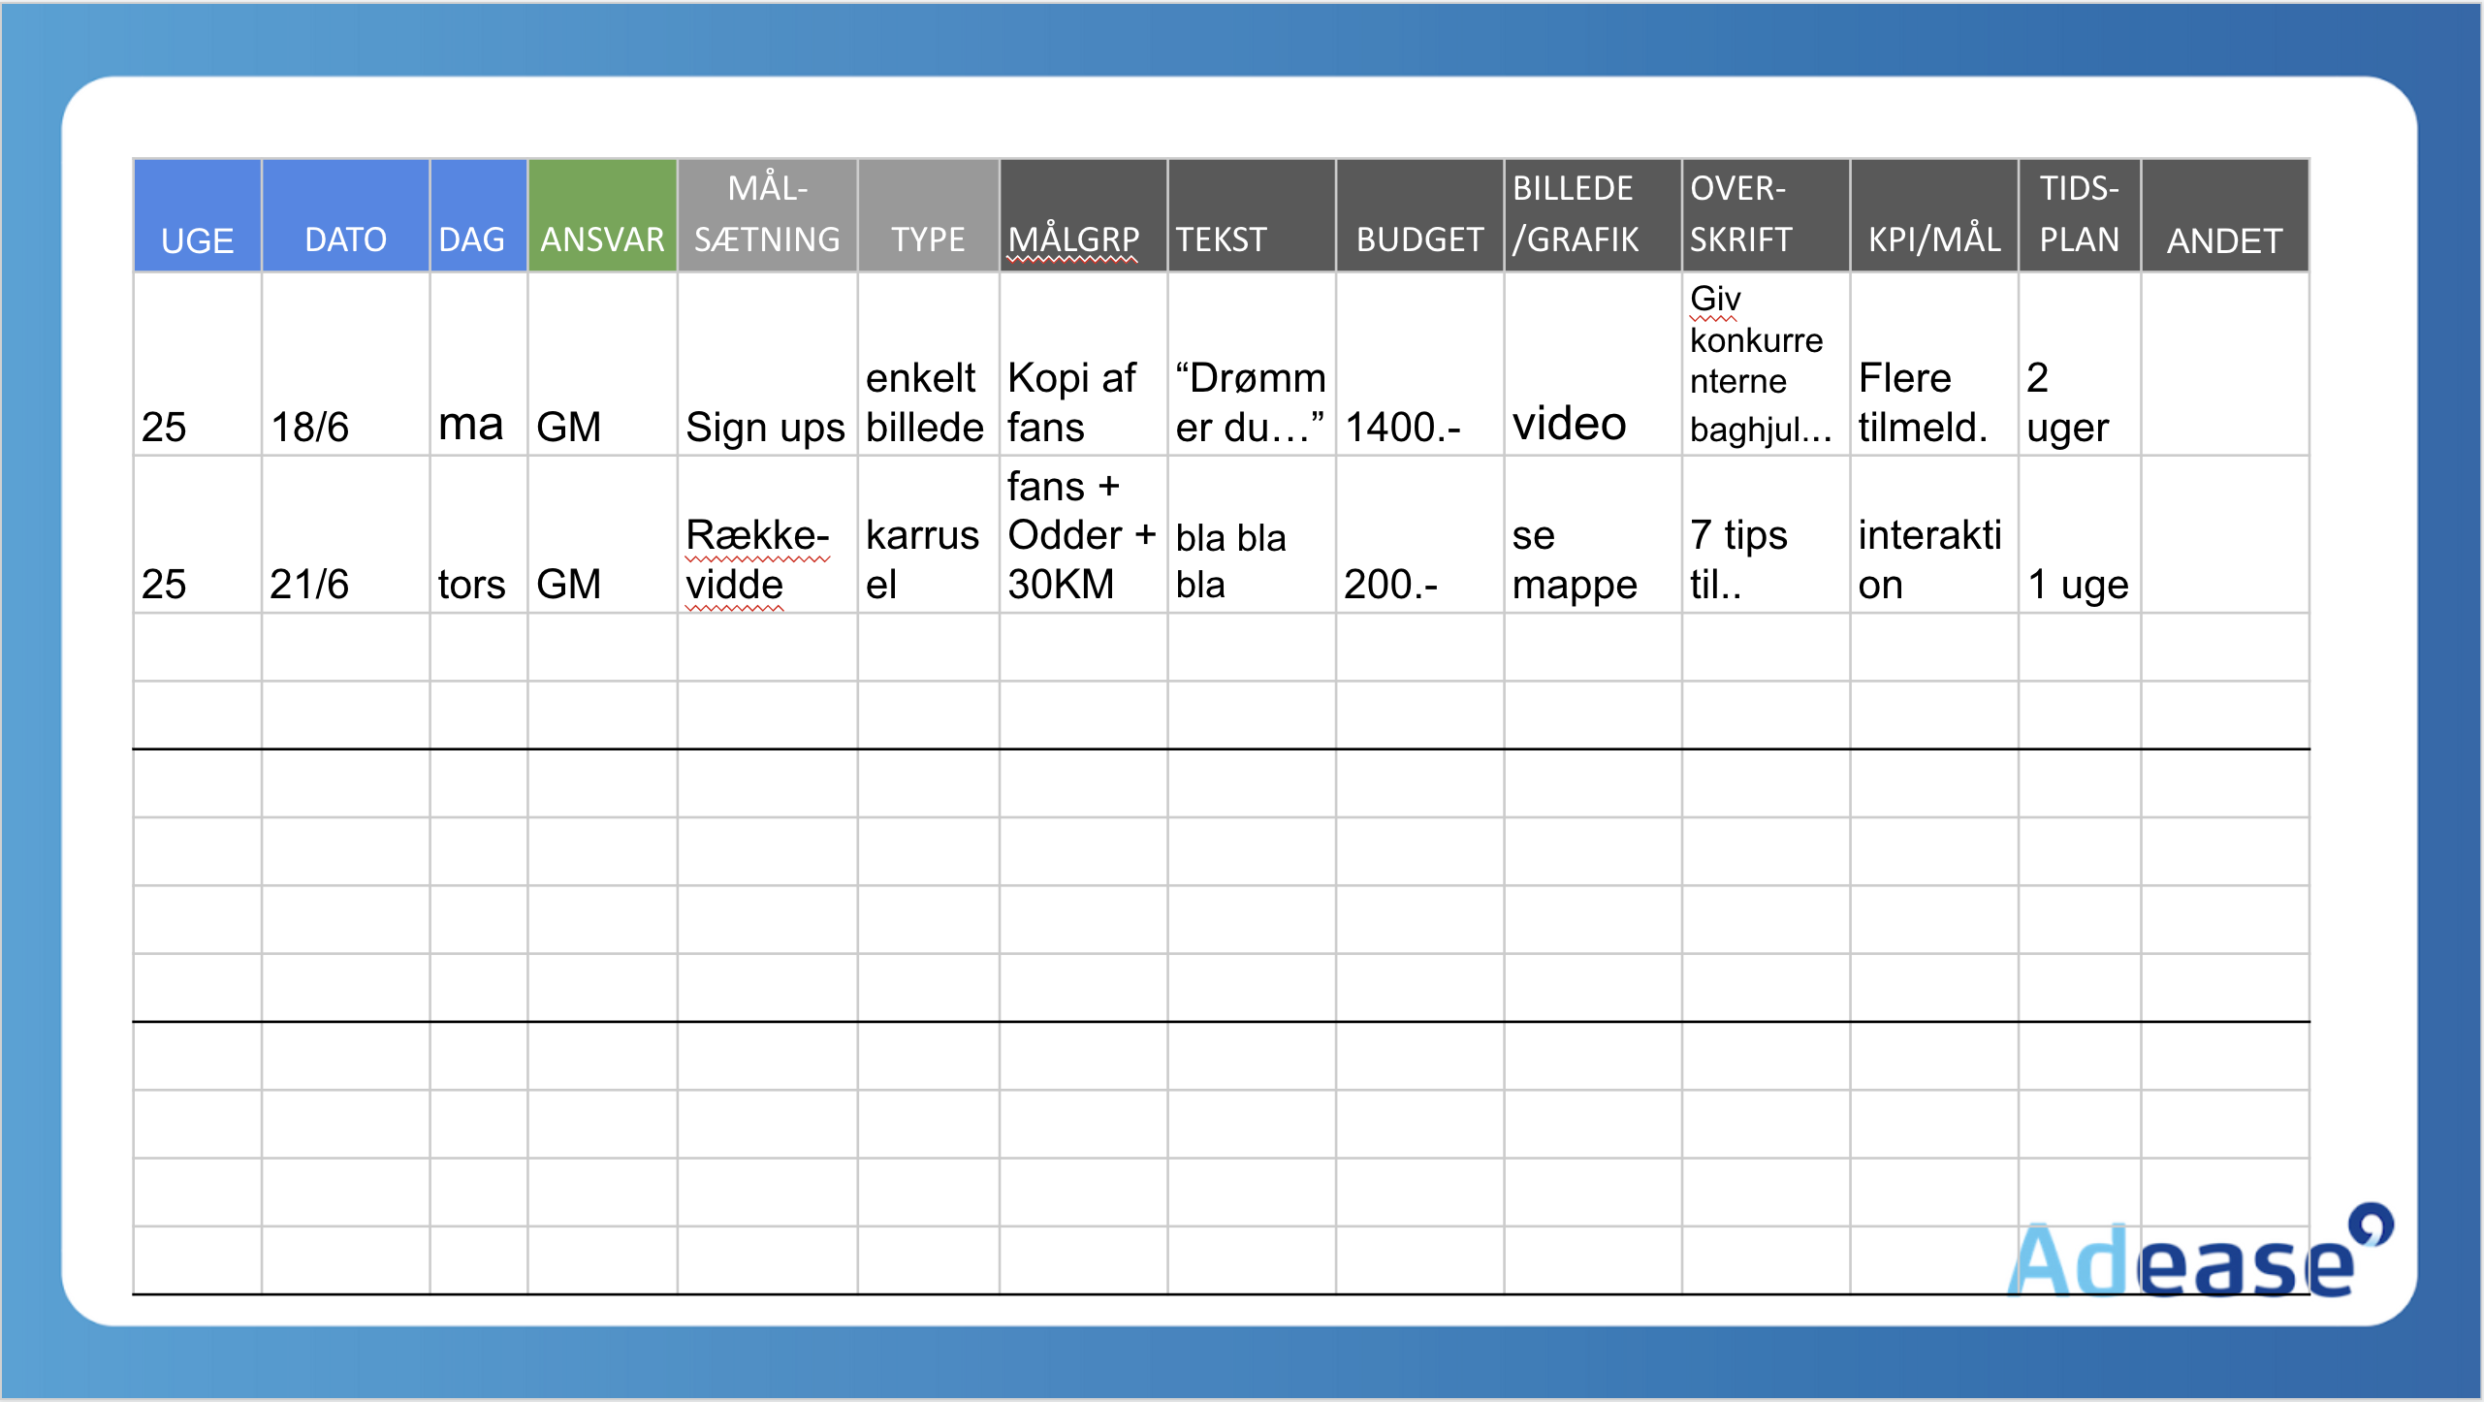Click the MÅLGRP header cell

(x=1082, y=216)
